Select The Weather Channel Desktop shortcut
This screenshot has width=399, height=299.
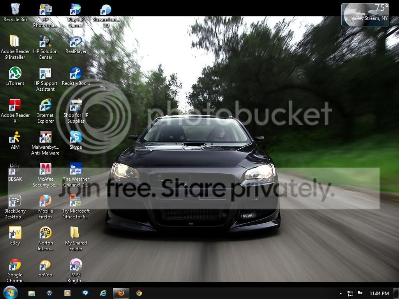[x=76, y=175]
